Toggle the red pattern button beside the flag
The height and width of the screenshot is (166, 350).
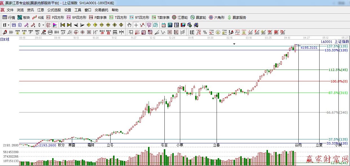[x=48, y=25]
